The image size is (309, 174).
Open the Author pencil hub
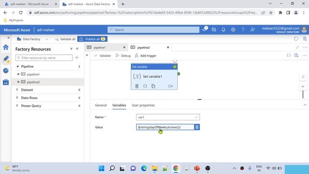point(6,59)
